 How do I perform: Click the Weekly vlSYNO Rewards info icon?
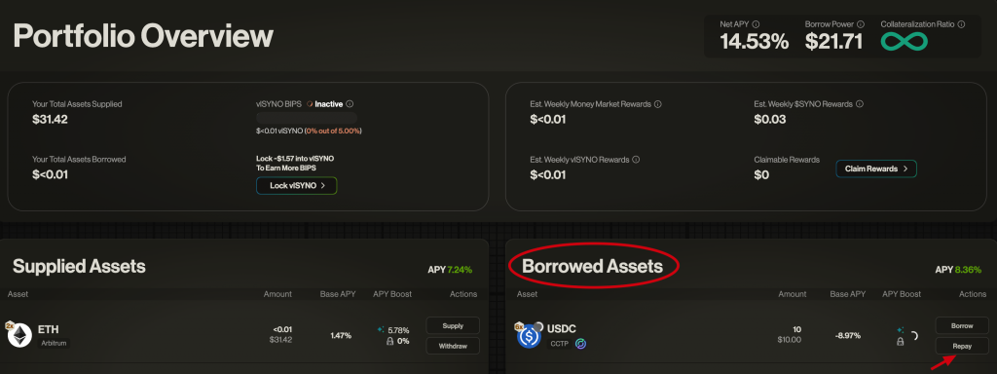point(636,160)
